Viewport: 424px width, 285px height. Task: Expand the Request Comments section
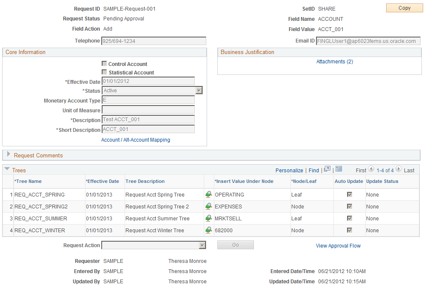click(x=8, y=155)
